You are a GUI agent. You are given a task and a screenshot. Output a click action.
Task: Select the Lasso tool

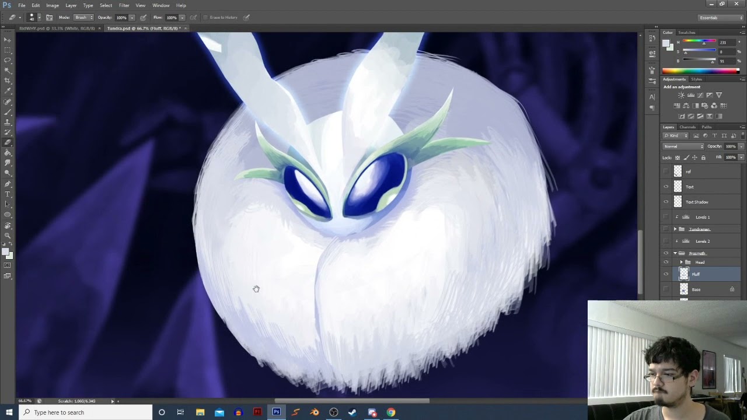(8, 60)
